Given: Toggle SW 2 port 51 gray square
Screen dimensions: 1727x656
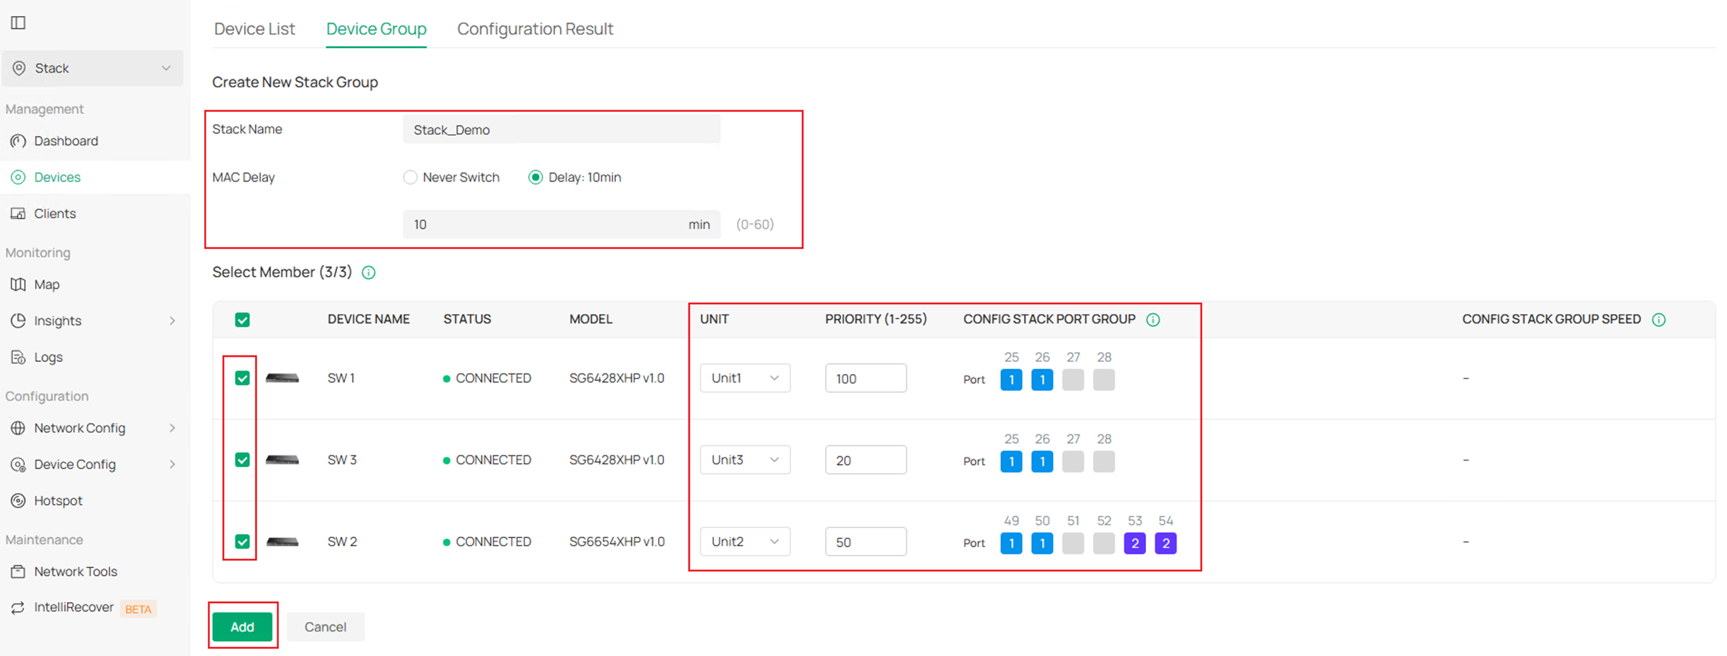Looking at the screenshot, I should pos(1073,543).
